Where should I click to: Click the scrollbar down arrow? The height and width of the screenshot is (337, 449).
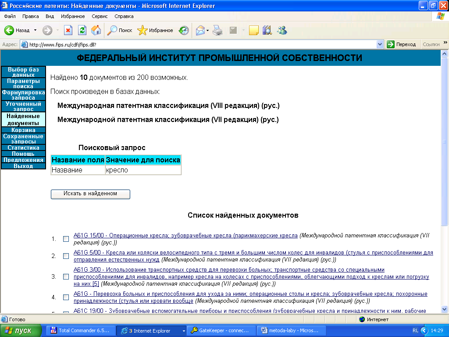(x=445, y=309)
